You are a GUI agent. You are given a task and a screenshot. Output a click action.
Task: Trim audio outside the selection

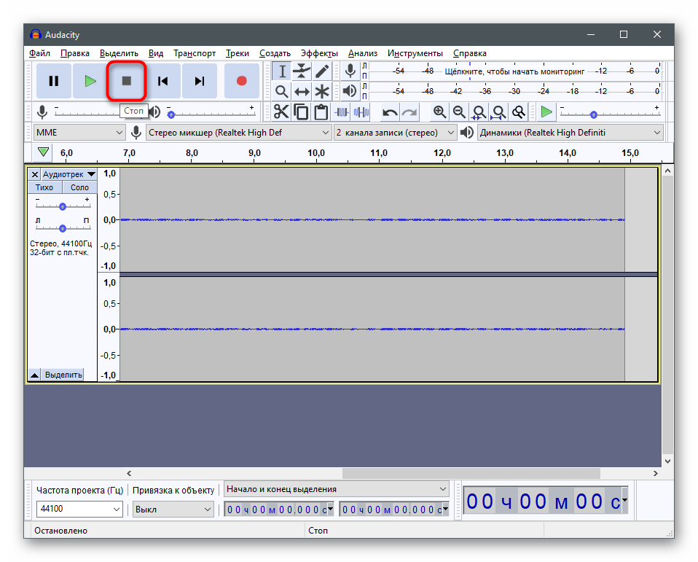tap(342, 112)
